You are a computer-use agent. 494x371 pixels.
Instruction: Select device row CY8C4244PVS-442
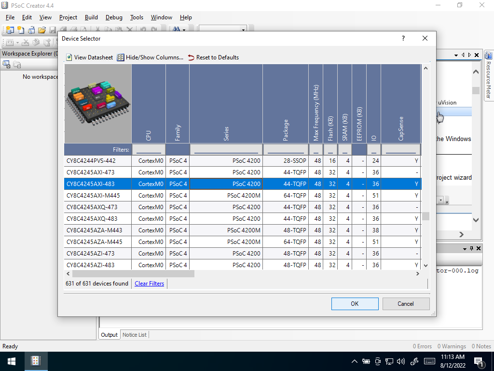pos(243,160)
